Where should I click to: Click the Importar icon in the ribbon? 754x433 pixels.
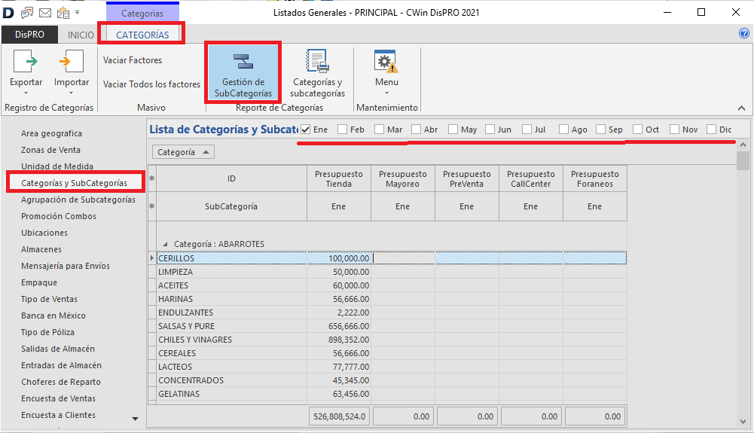(71, 62)
